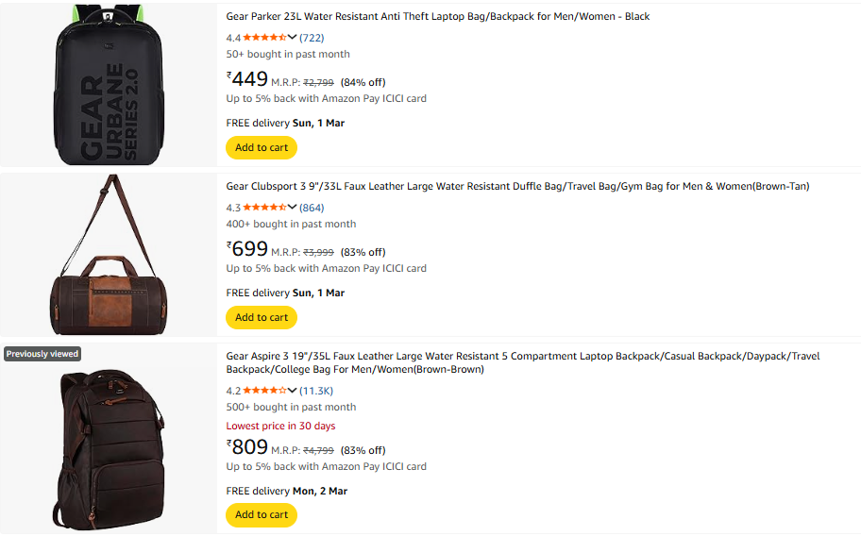The image size is (861, 536).
Task: Open the brown-tan duffle bag product image
Action: pyautogui.click(x=109, y=255)
